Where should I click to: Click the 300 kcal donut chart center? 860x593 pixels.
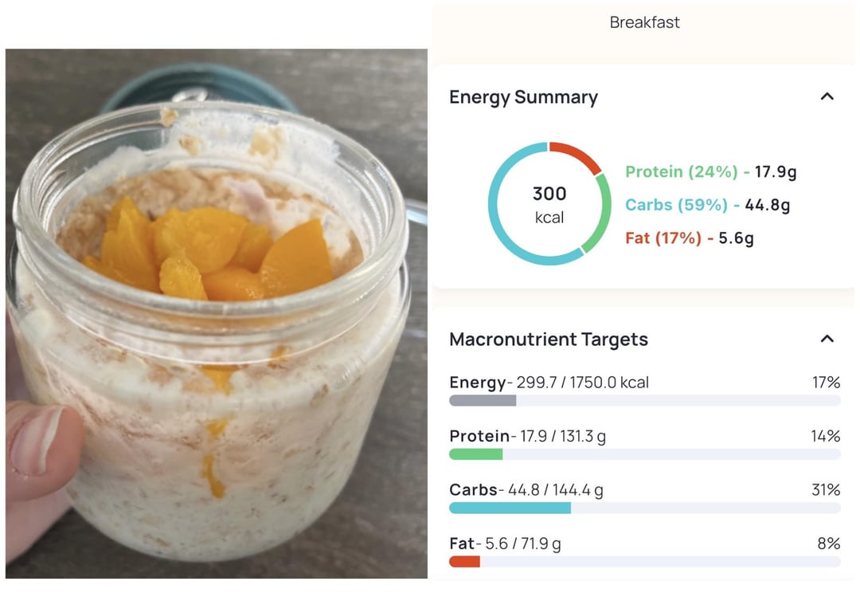[x=549, y=205]
